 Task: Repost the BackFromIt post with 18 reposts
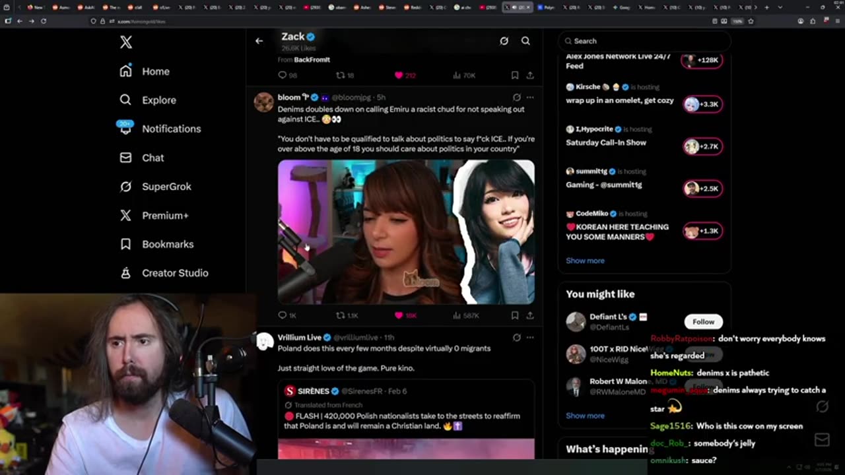coord(346,75)
